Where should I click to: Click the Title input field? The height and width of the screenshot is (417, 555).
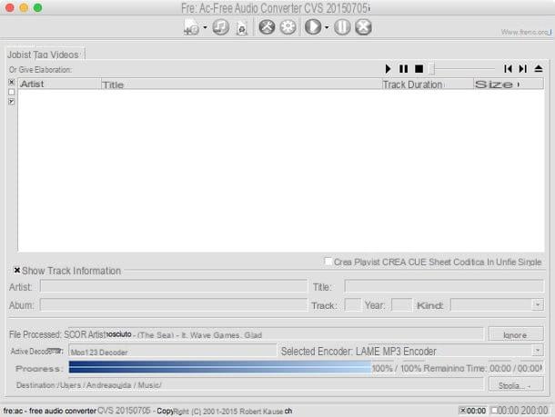pyautogui.click(x=444, y=286)
